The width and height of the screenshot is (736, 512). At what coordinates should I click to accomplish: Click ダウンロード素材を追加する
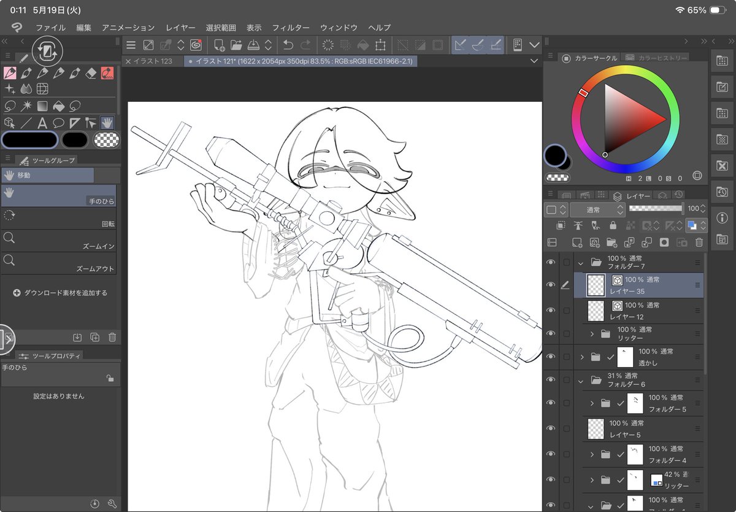coord(60,293)
